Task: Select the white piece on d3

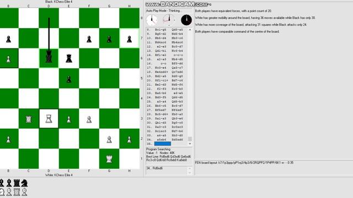Action: (x=49, y=119)
